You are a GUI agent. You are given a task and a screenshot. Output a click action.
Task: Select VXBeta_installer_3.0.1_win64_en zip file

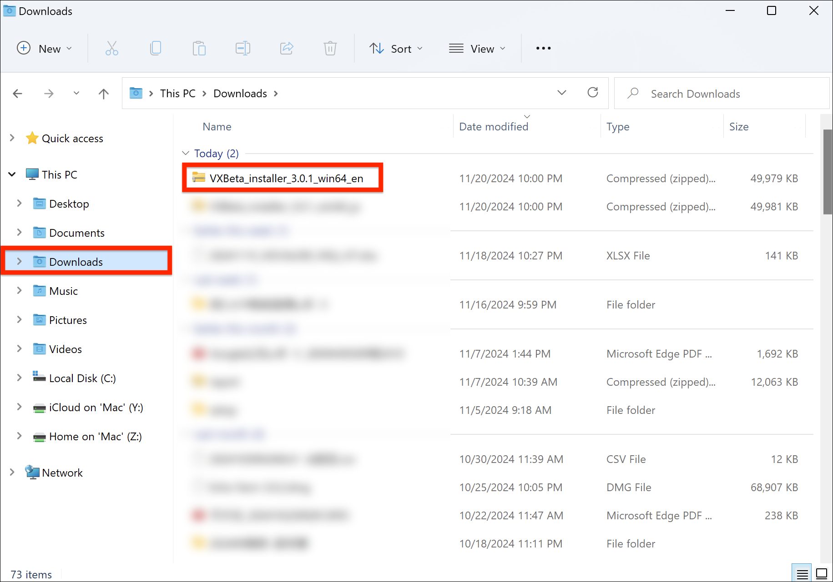click(x=286, y=179)
